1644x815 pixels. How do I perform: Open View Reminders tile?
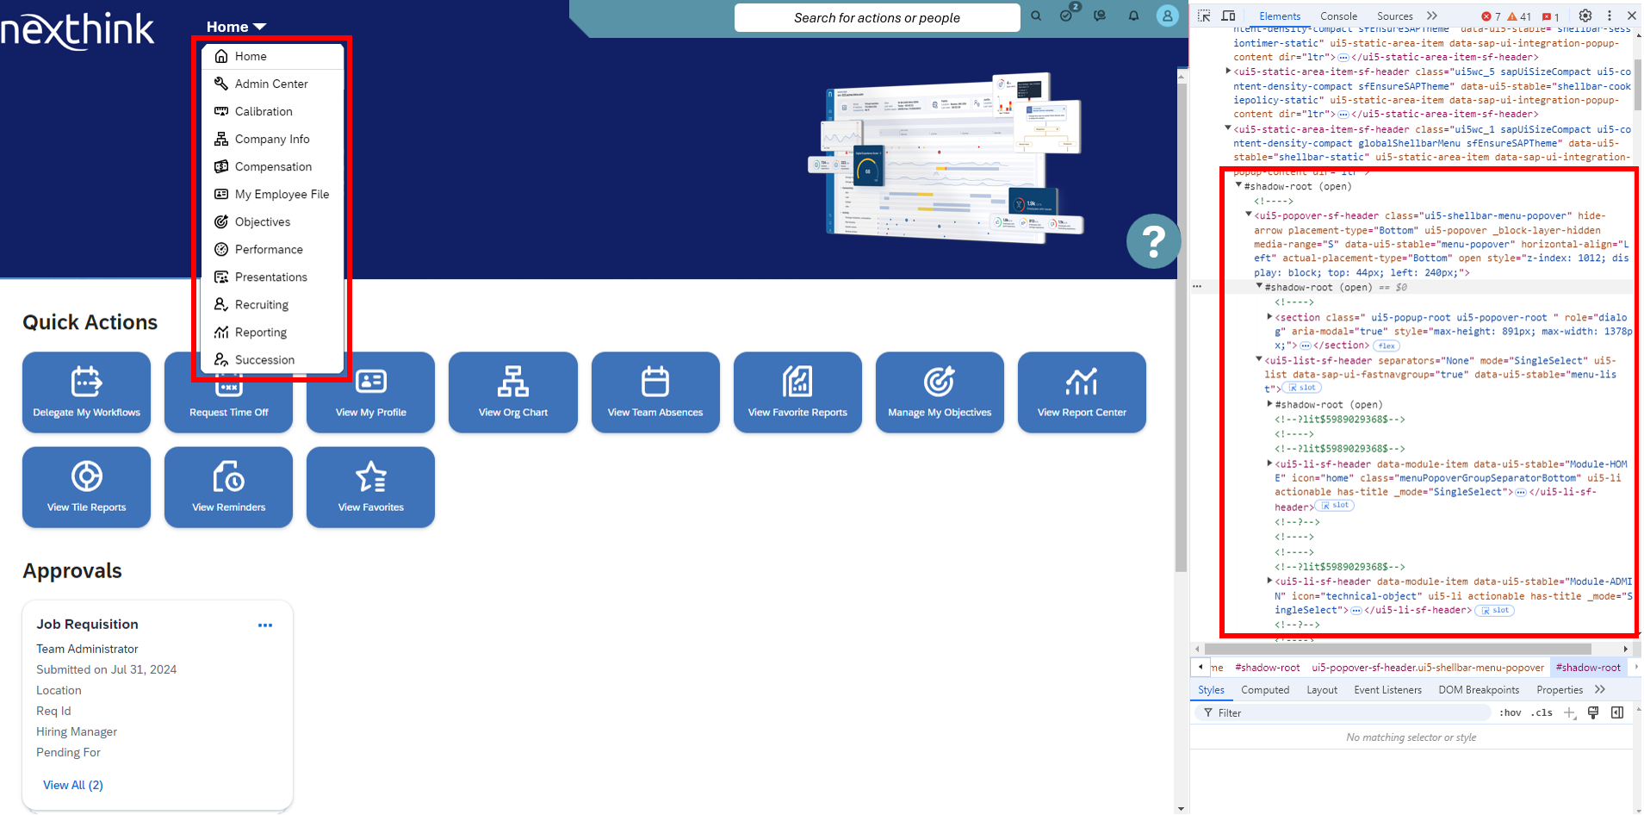[x=228, y=487]
